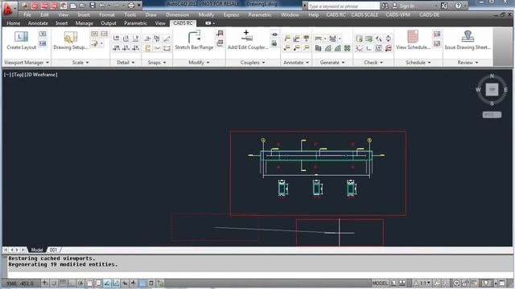Toggle MODEL space button in status bar
The height and width of the screenshot is (289, 515).
point(380,283)
